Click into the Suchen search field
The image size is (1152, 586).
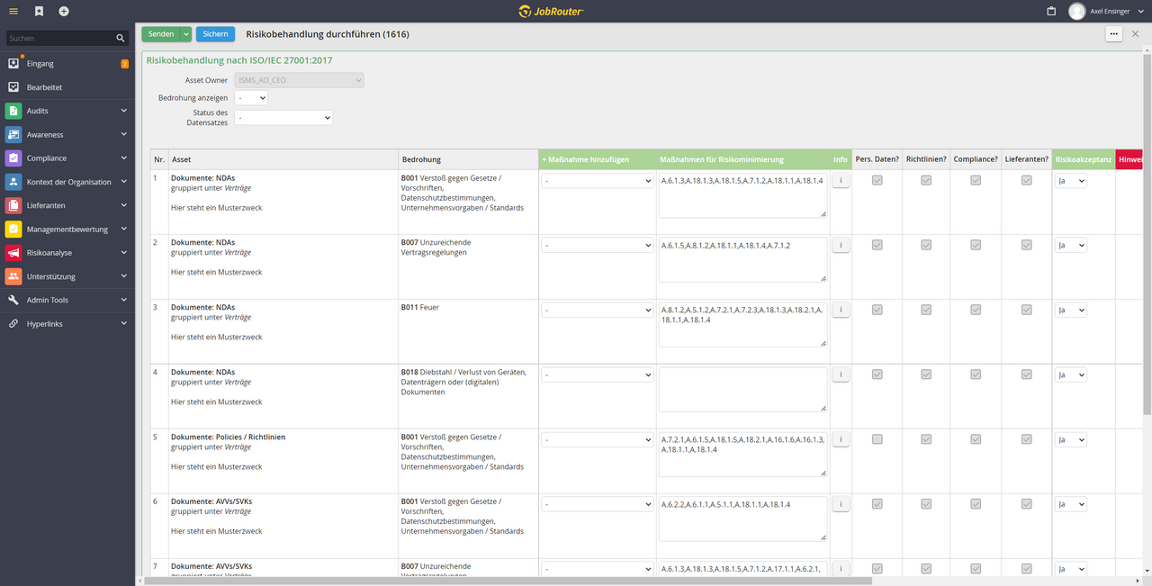coord(59,39)
